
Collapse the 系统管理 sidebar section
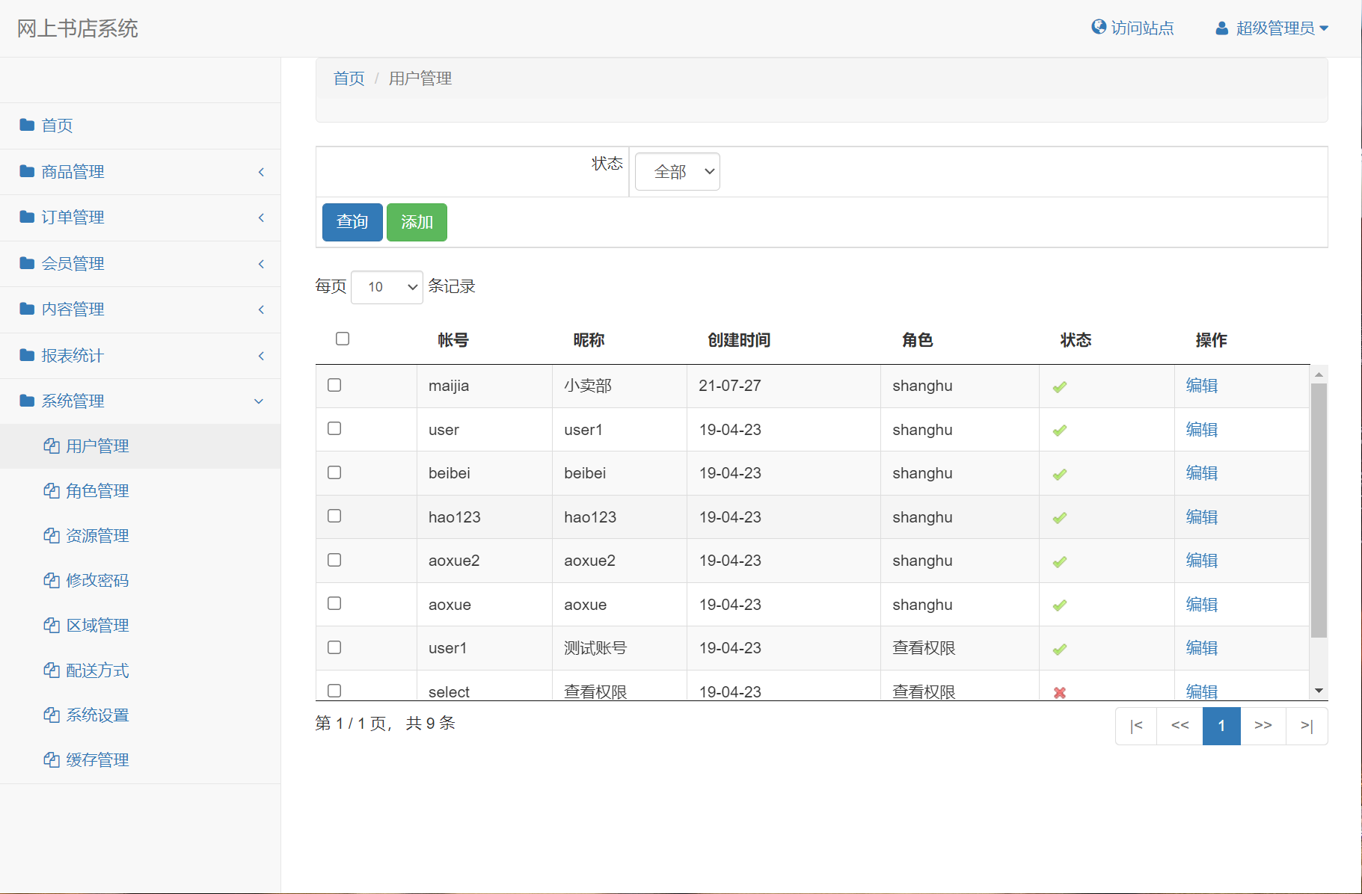[258, 401]
